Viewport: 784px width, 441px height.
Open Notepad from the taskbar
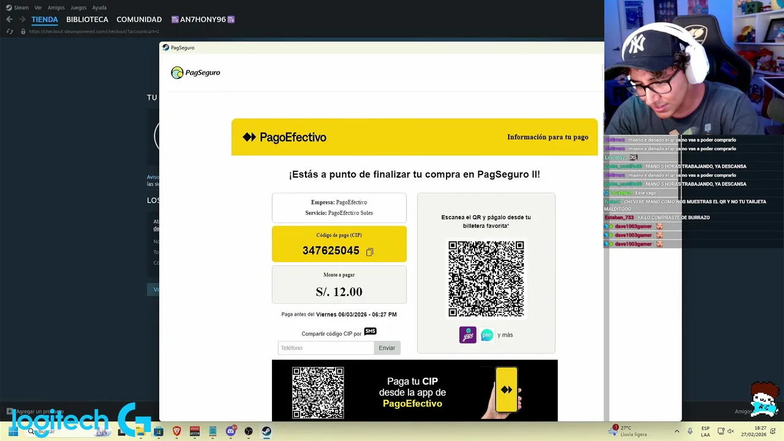(x=213, y=431)
